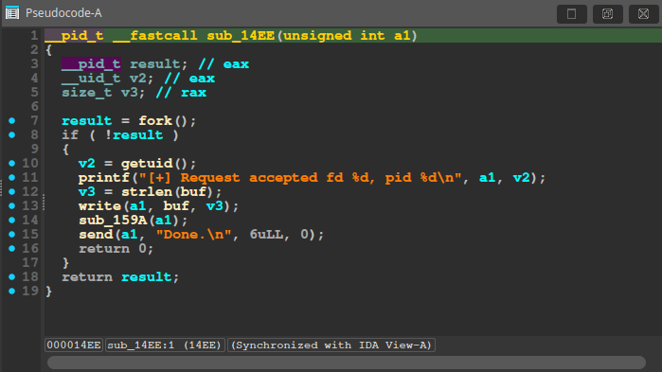662x372 pixels.
Task: Click the sub_159A function call
Action: coord(113,221)
